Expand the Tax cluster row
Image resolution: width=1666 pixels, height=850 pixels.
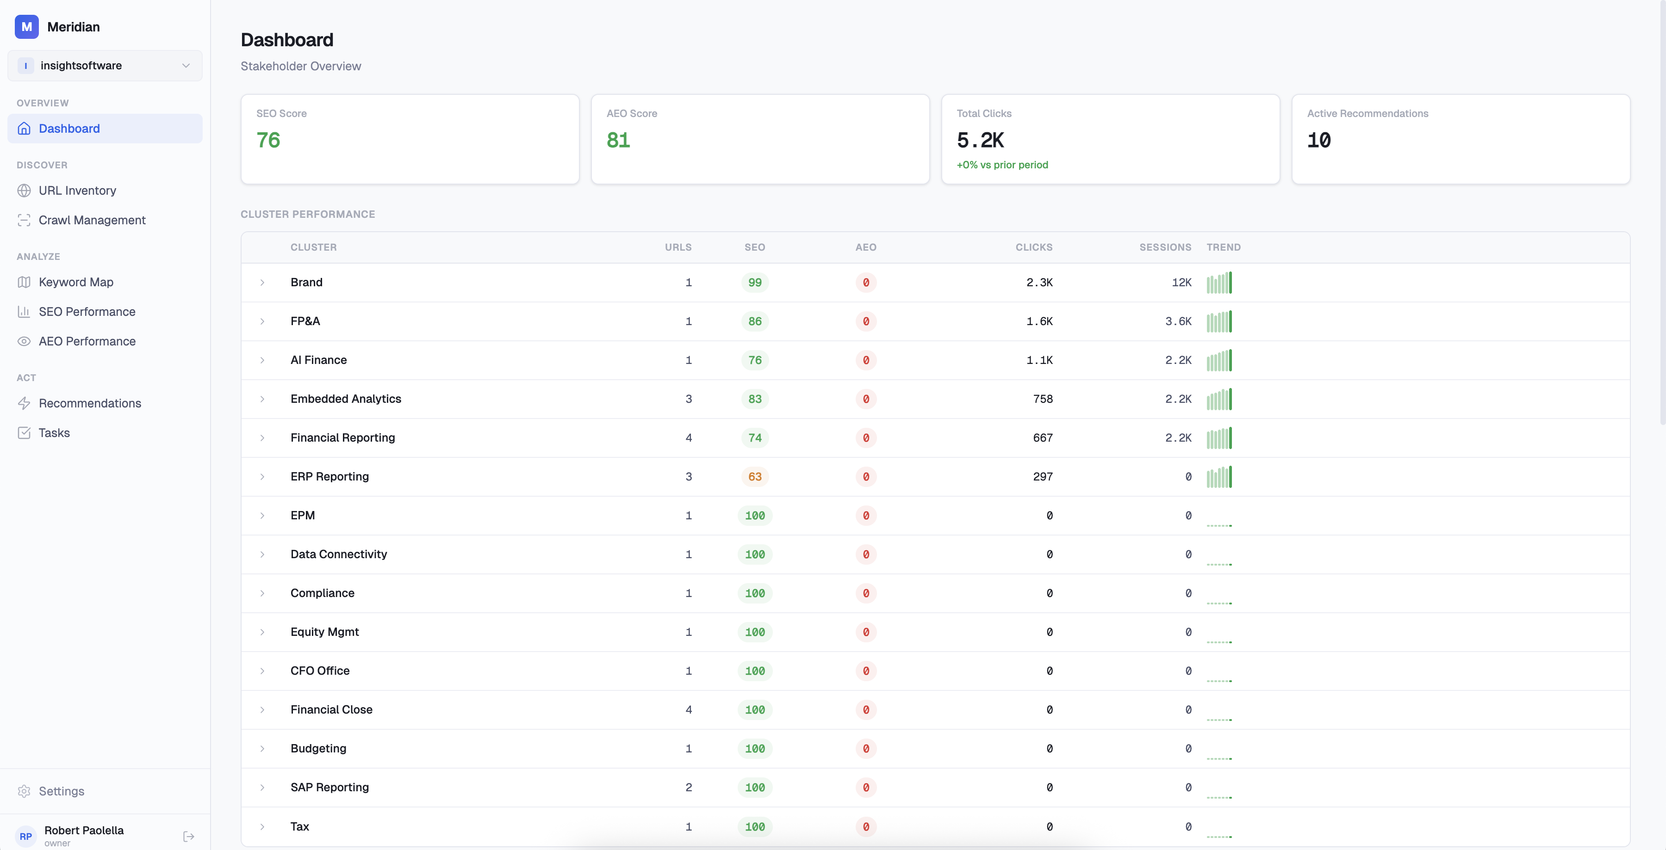[x=262, y=827]
